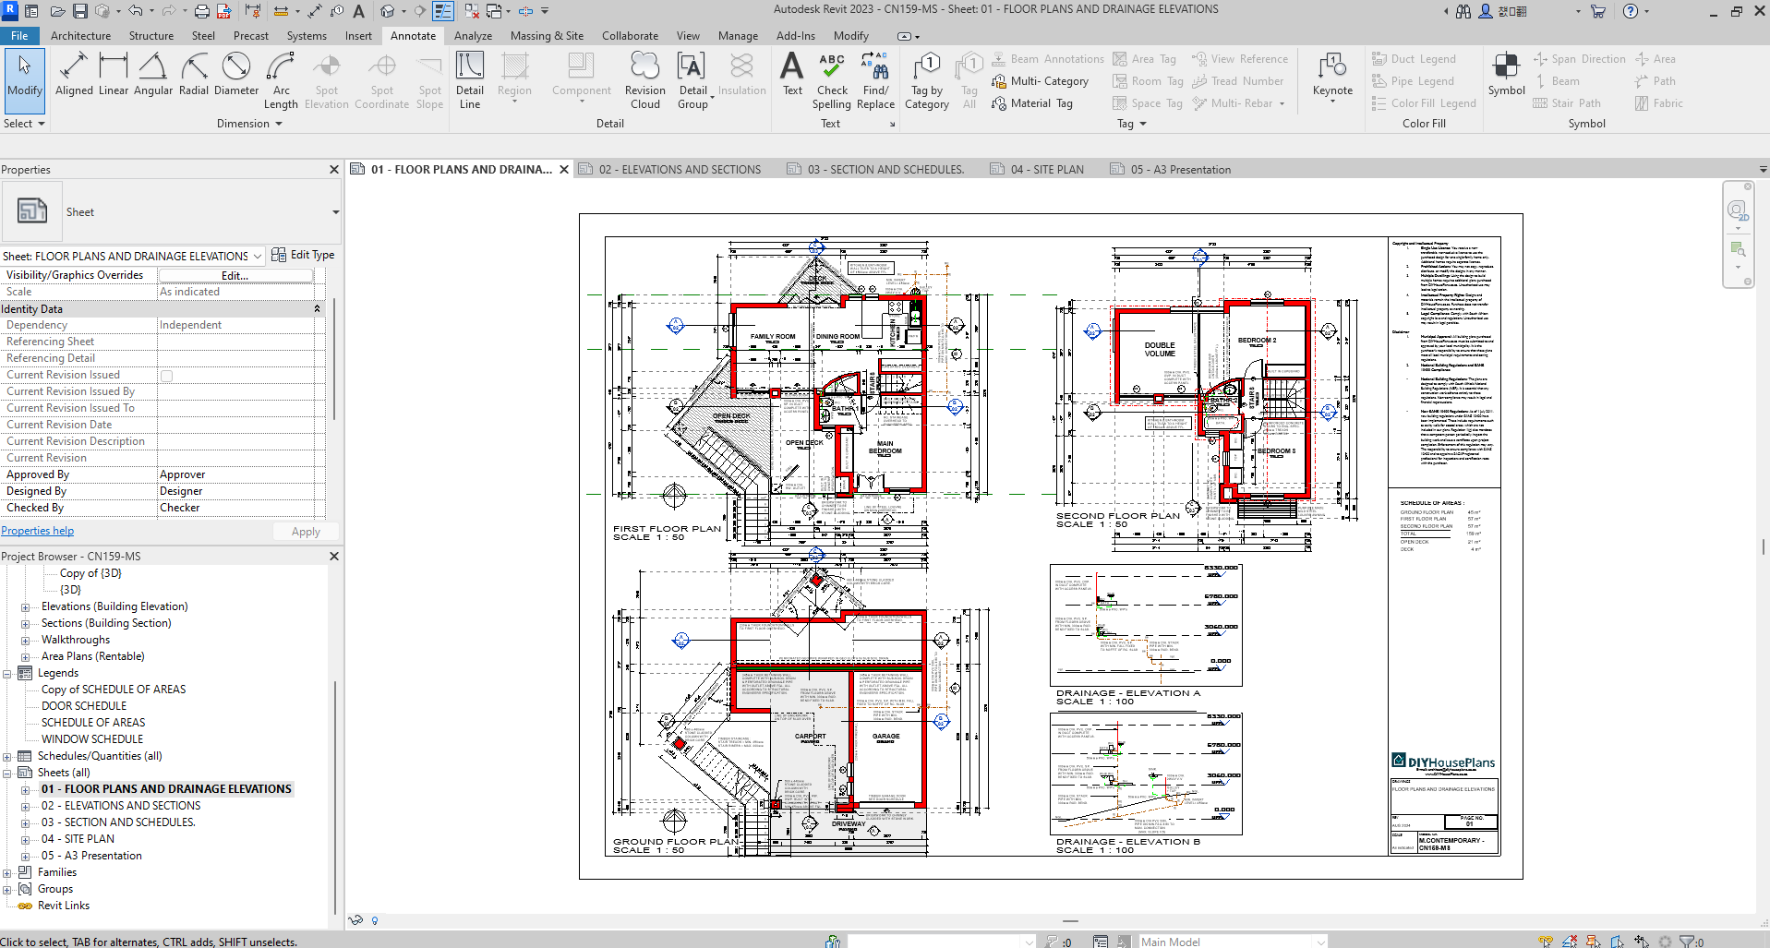The image size is (1770, 948).
Task: Open the Properties help link
Action: click(38, 531)
